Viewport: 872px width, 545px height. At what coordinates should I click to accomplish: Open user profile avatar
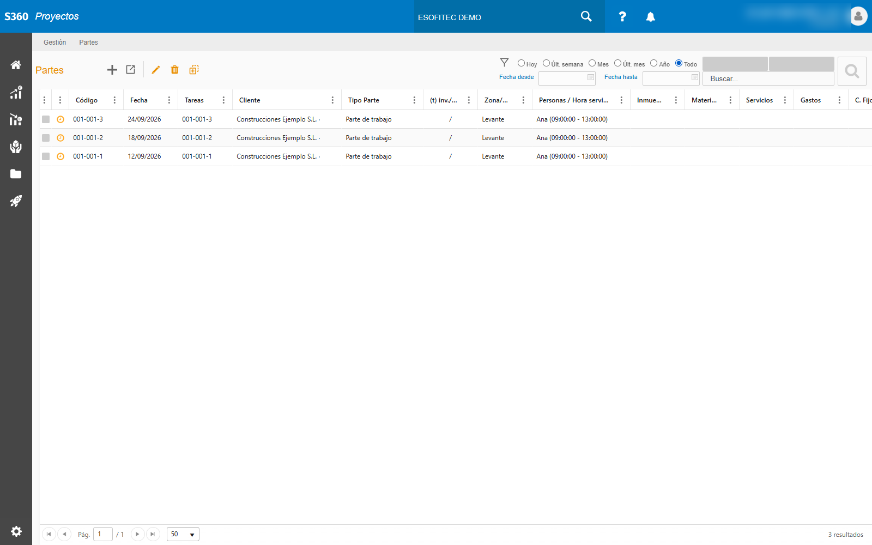(858, 16)
